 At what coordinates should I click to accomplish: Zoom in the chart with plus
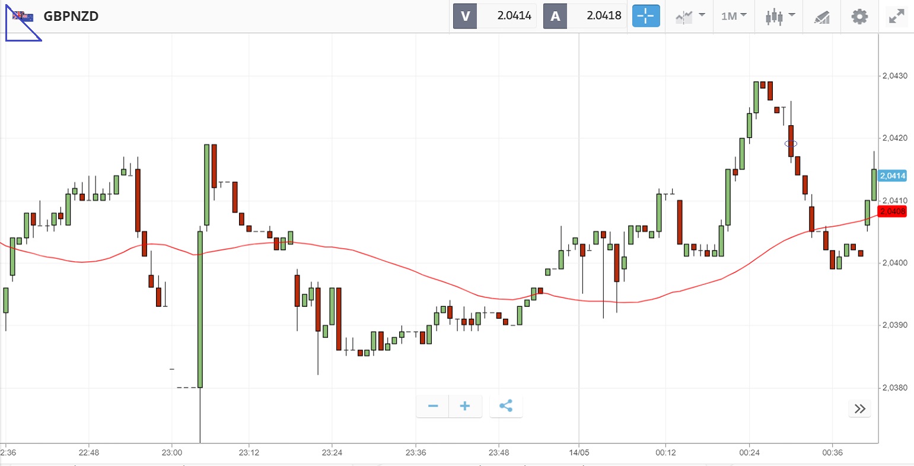(x=465, y=406)
